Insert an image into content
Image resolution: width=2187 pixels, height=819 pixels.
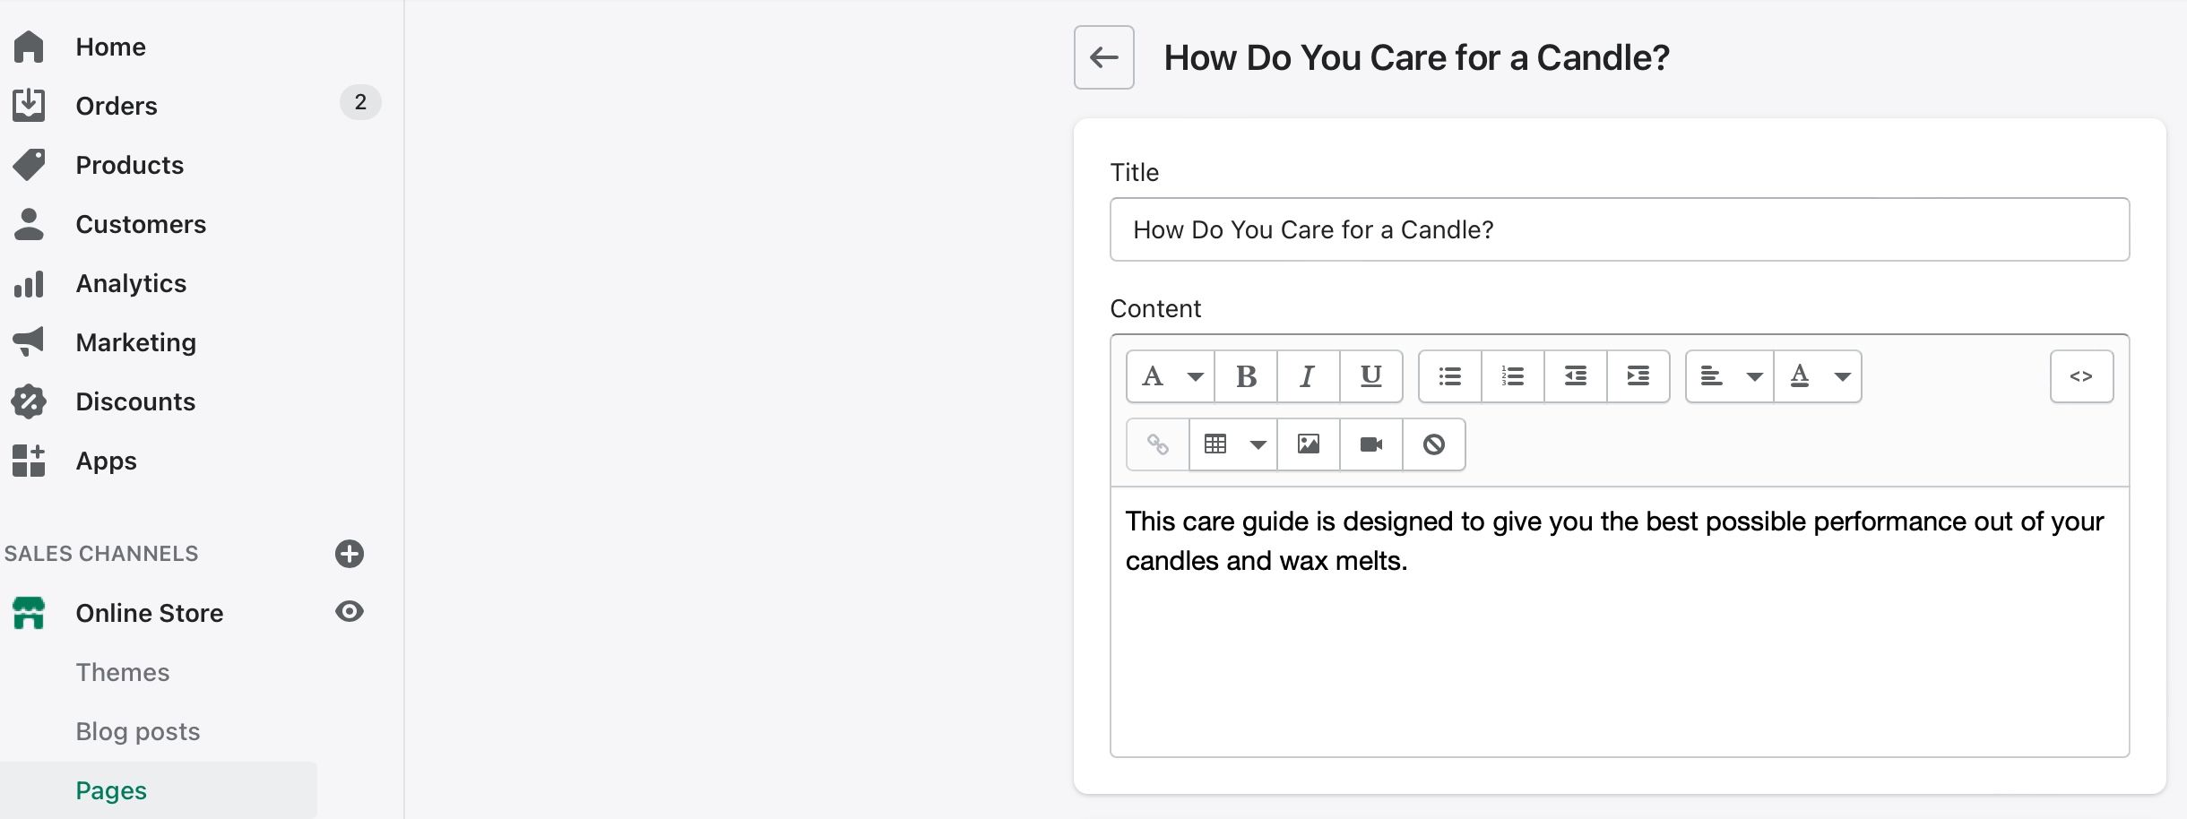click(1308, 444)
